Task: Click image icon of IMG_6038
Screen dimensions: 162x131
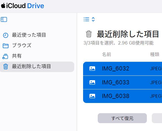Action: pos(92,96)
